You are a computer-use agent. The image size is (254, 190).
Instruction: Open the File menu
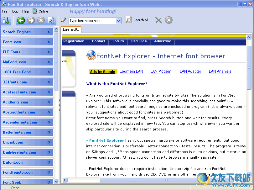[5, 11]
